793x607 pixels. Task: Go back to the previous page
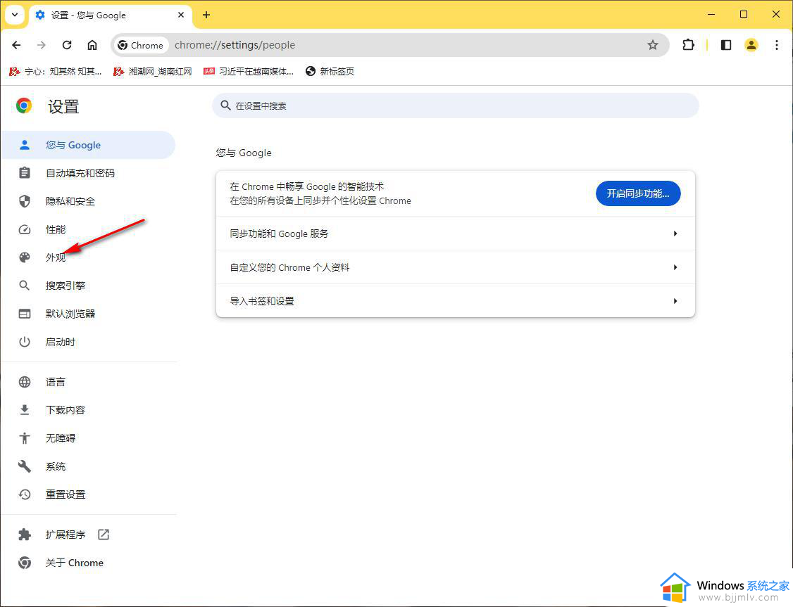16,45
